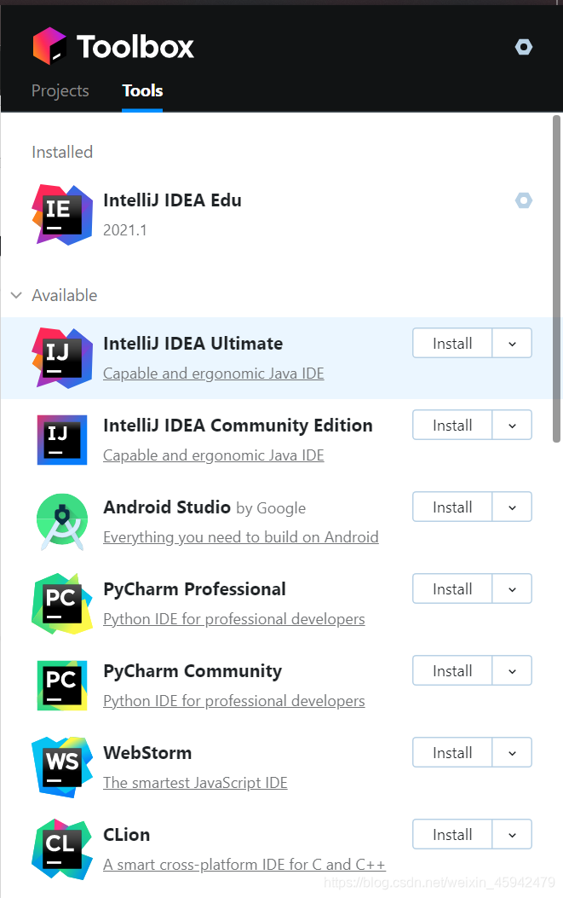The height and width of the screenshot is (898, 563).
Task: Install IntelliJ IDEA Ultimate
Action: (452, 343)
